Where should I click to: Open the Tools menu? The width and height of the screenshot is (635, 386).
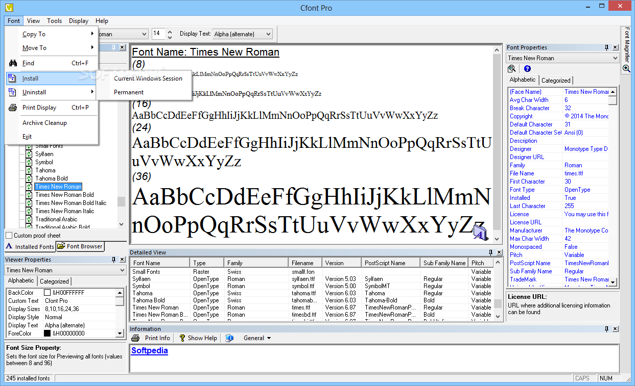point(55,21)
